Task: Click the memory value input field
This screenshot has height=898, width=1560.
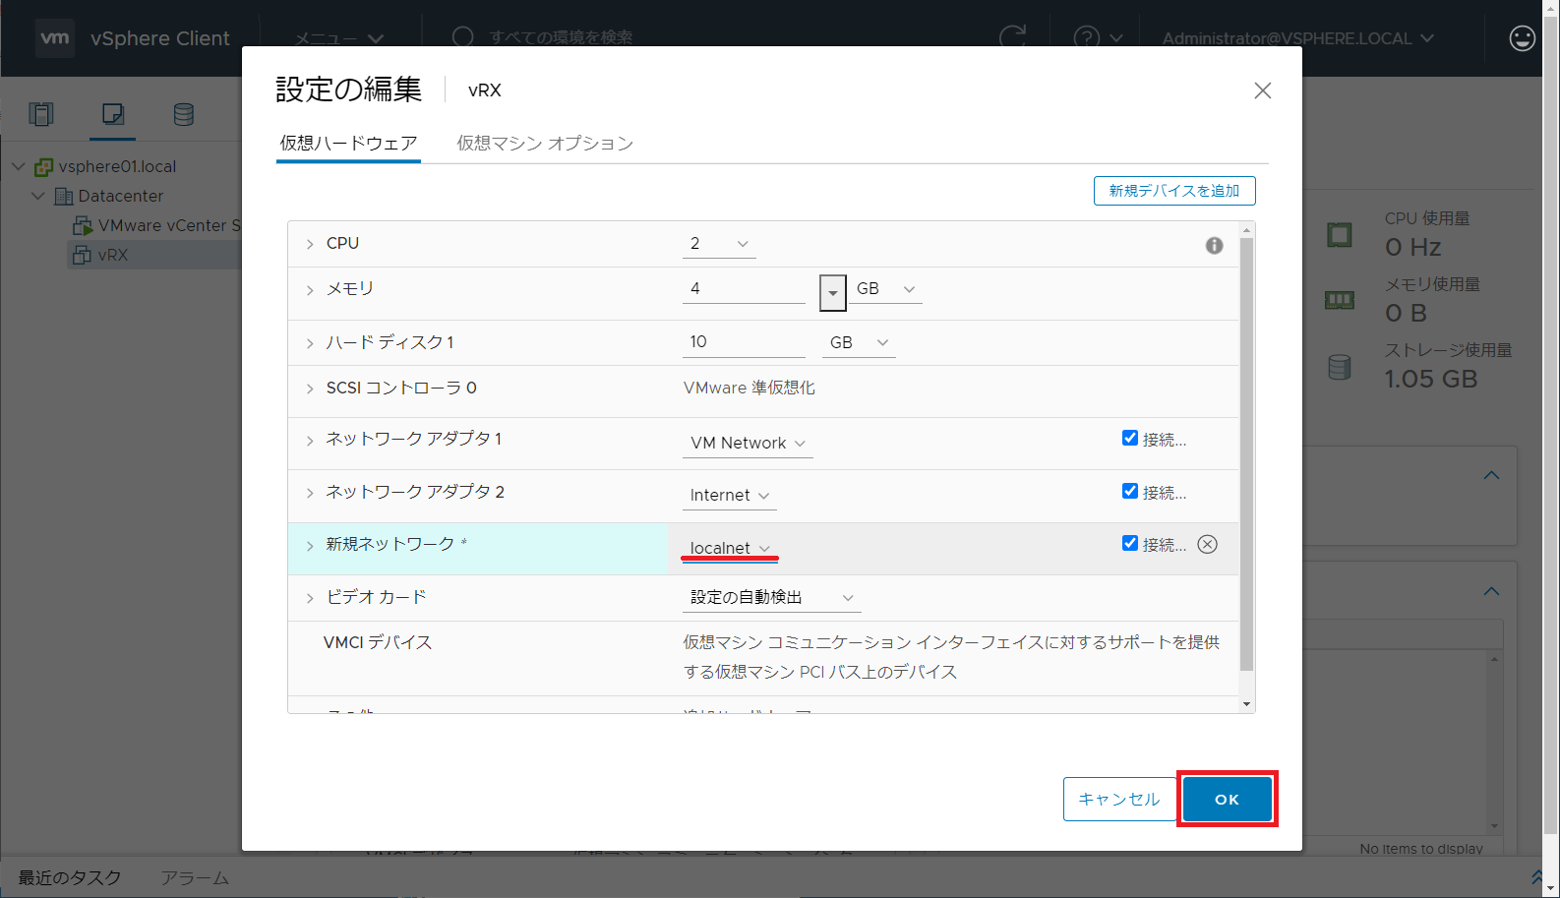Action: tap(744, 289)
